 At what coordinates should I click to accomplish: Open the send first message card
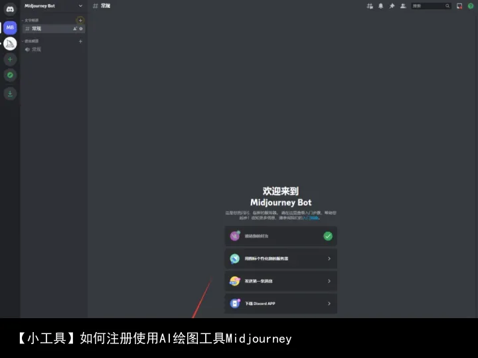click(281, 281)
